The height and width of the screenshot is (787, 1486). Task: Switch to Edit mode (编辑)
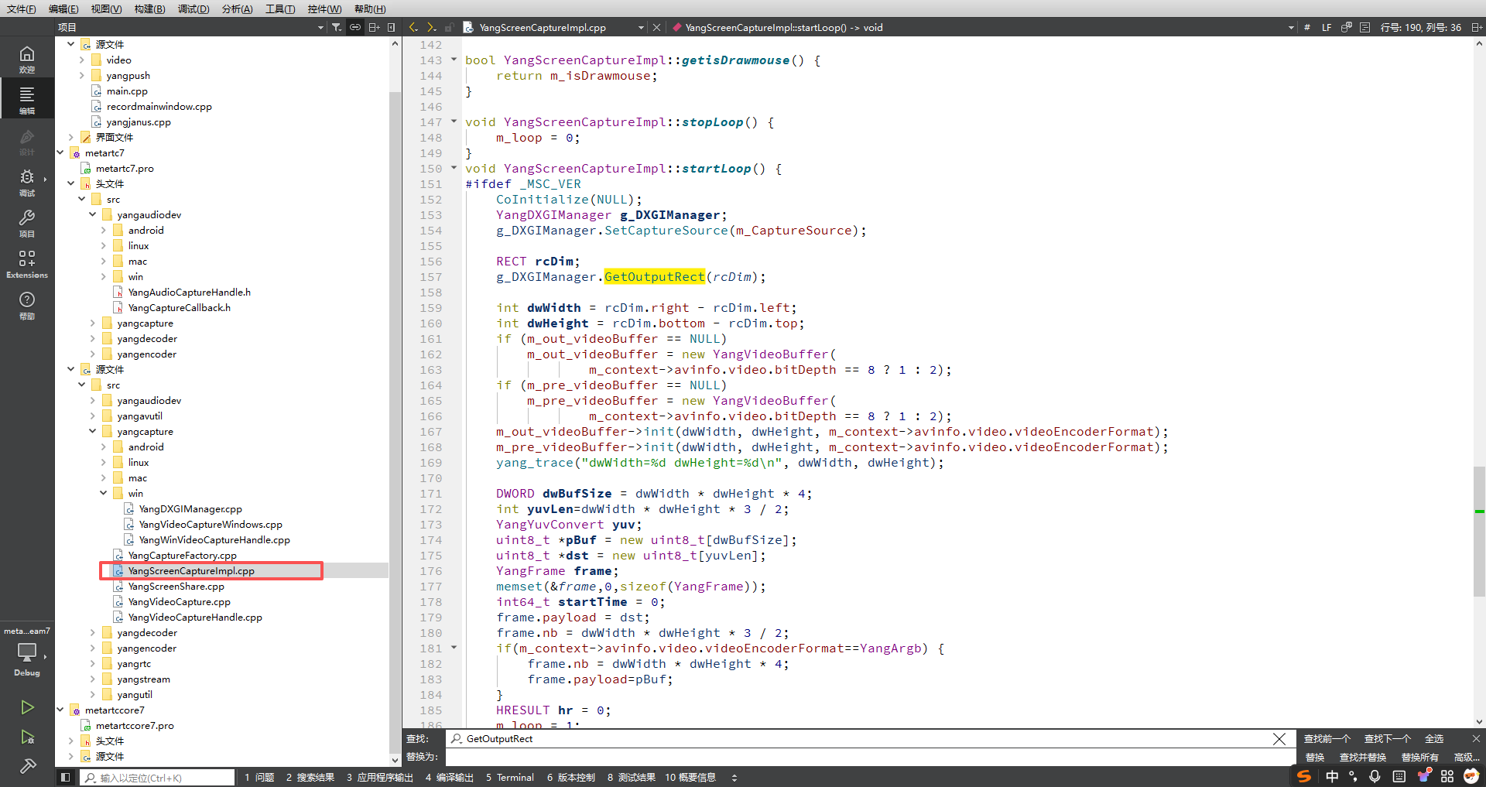click(27, 100)
